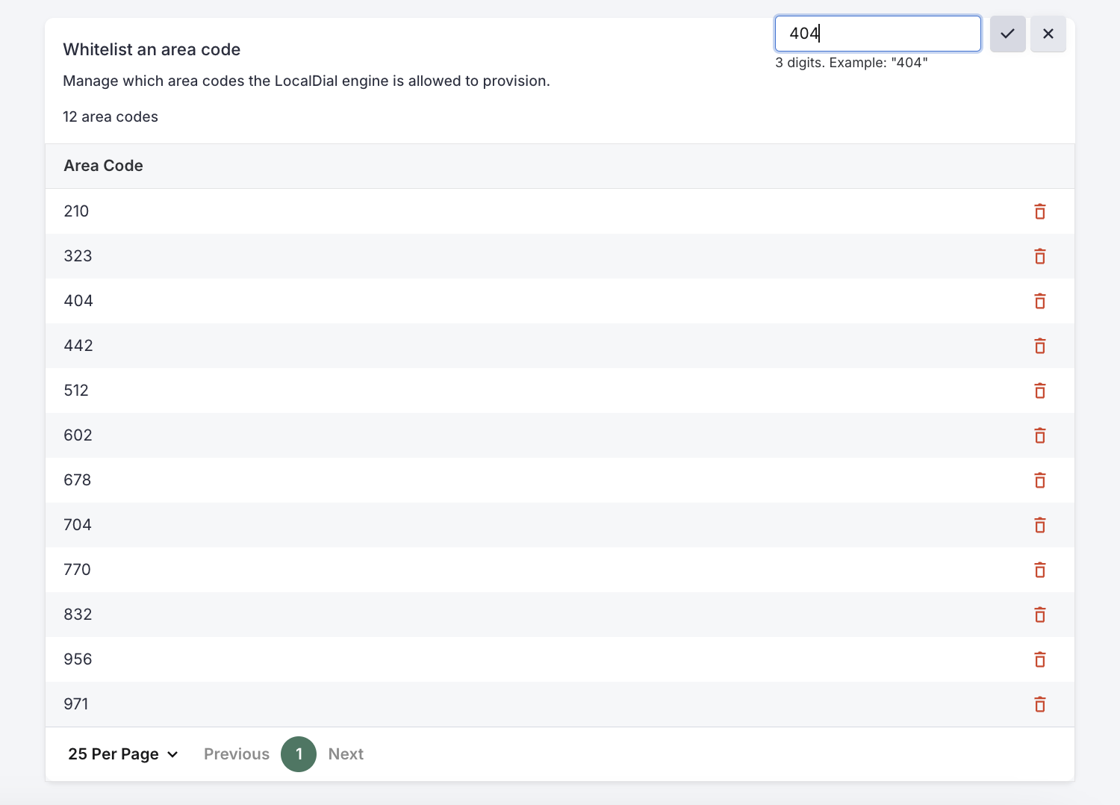The image size is (1120, 805).
Task: Click inside the area code input field
Action: pos(877,34)
